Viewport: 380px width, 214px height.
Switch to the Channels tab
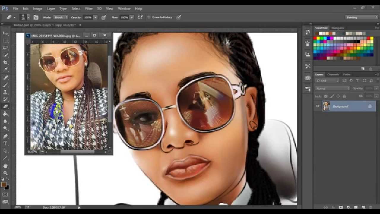point(333,74)
